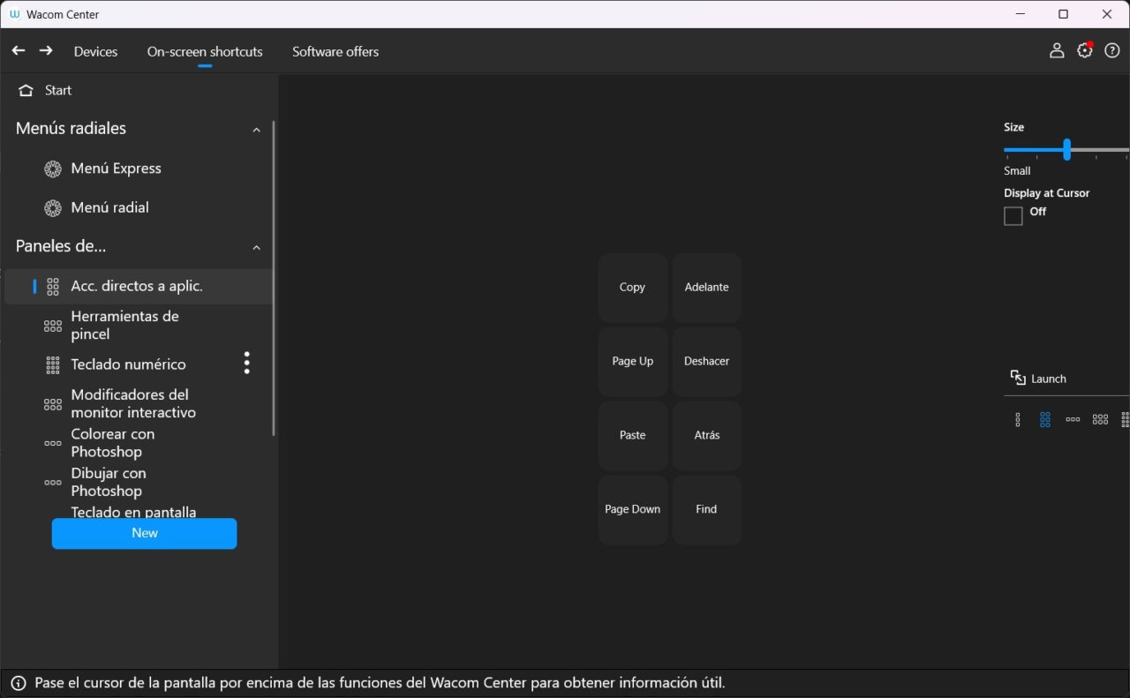Screen dimensions: 1130x698
Task: Enable the Display at Cursor checkbox
Action: [x=1013, y=216]
